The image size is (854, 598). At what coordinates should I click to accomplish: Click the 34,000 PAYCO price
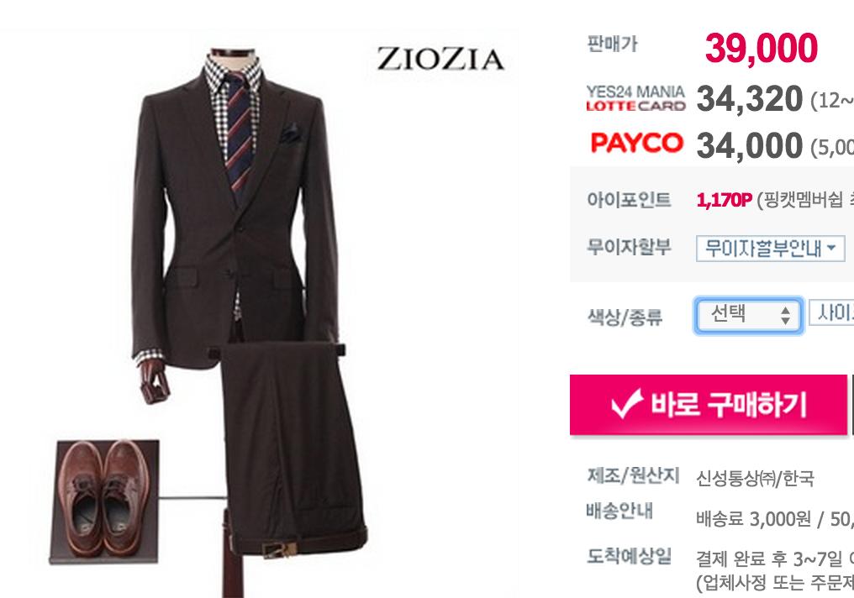point(750,146)
